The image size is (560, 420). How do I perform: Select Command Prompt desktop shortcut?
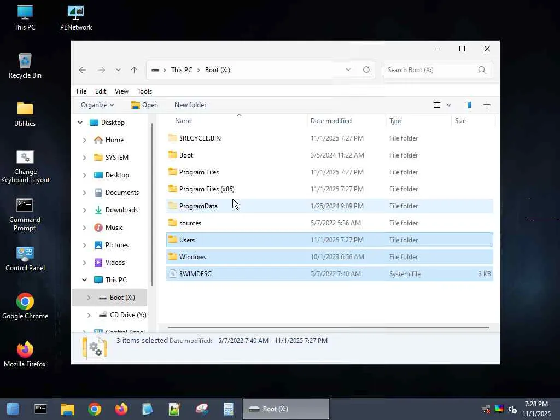[x=25, y=214]
